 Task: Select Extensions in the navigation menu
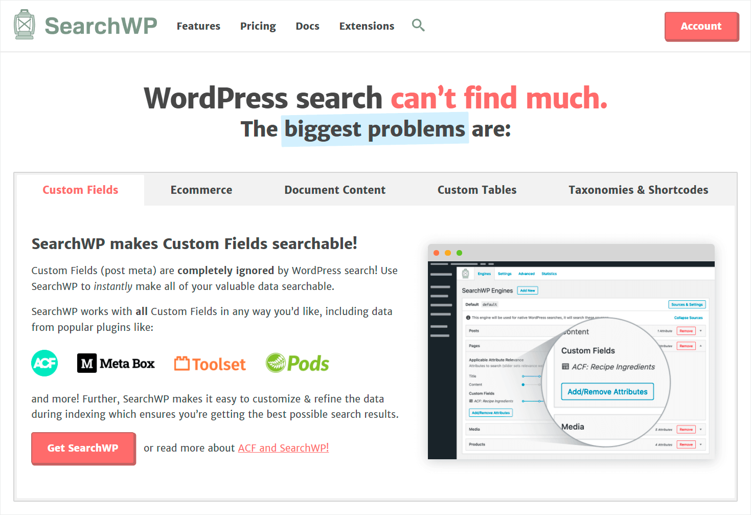[366, 26]
